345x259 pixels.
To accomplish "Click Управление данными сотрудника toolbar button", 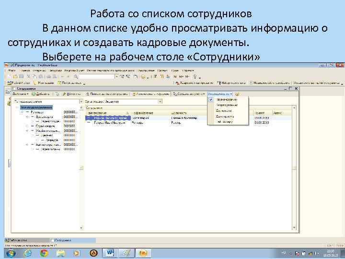I will coord(316,83).
